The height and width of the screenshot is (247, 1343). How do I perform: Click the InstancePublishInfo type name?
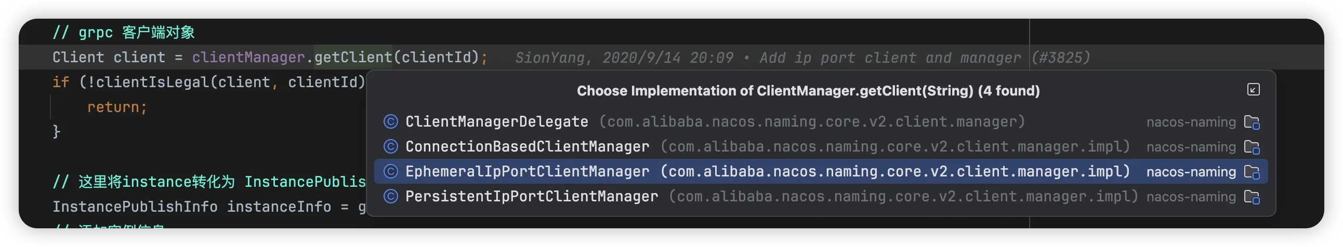[x=135, y=207]
